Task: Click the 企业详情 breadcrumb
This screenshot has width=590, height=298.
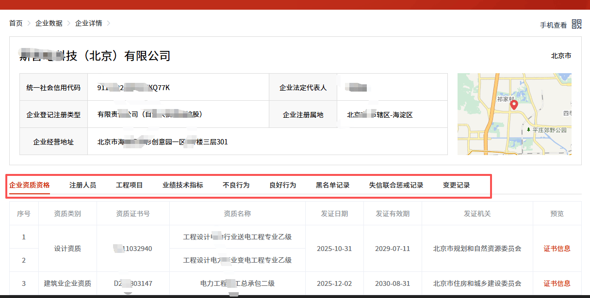Action: (x=88, y=23)
